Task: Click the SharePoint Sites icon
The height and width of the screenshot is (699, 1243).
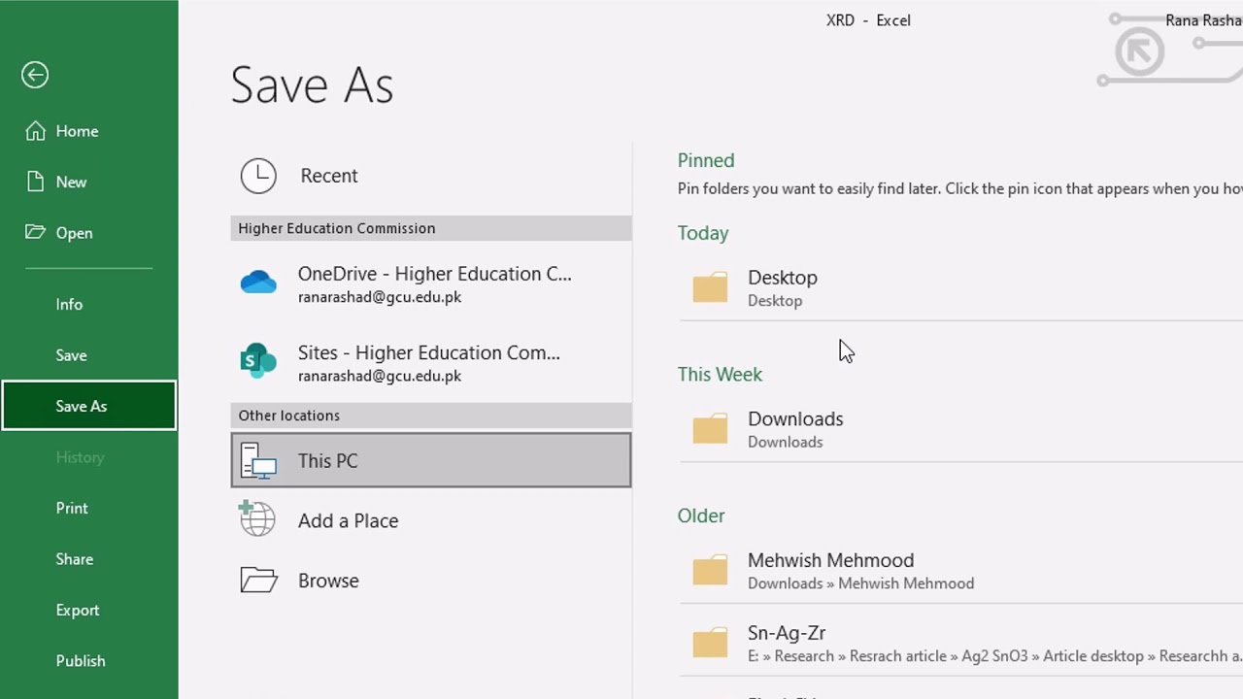Action: click(x=258, y=361)
